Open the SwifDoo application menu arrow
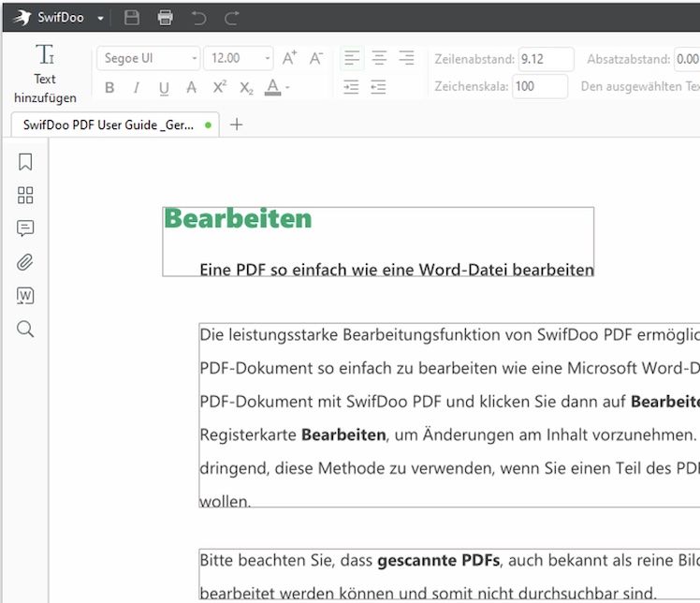This screenshot has height=603, width=700. 100,18
